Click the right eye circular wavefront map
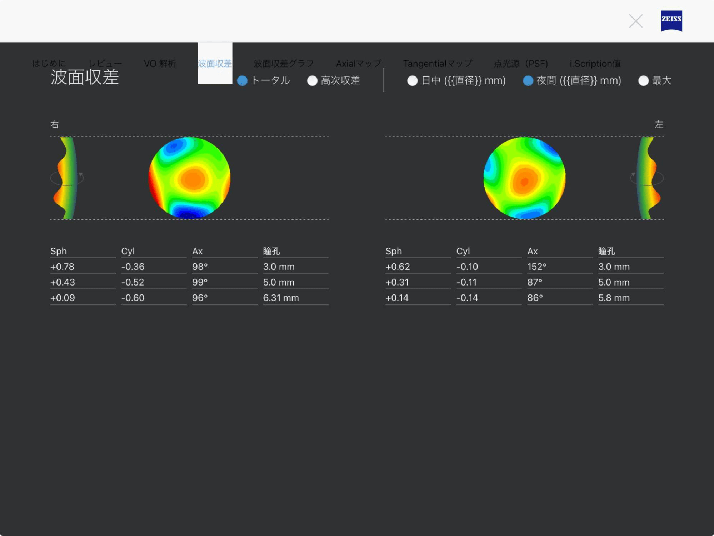Viewport: 714px width, 536px height. (x=189, y=178)
